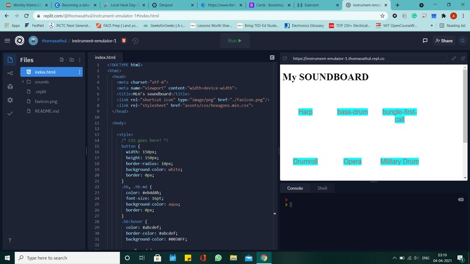This screenshot has width=470, height=264.
Task: Click the Windows taskbar search box
Action: 67,258
